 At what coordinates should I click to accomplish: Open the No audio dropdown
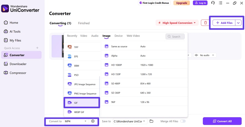[x=205, y=55]
